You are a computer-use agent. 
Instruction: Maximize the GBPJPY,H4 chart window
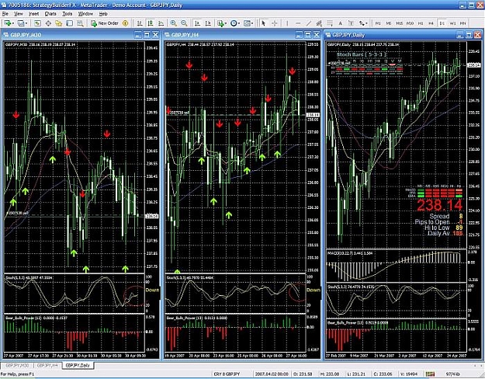pyautogui.click(x=307, y=35)
